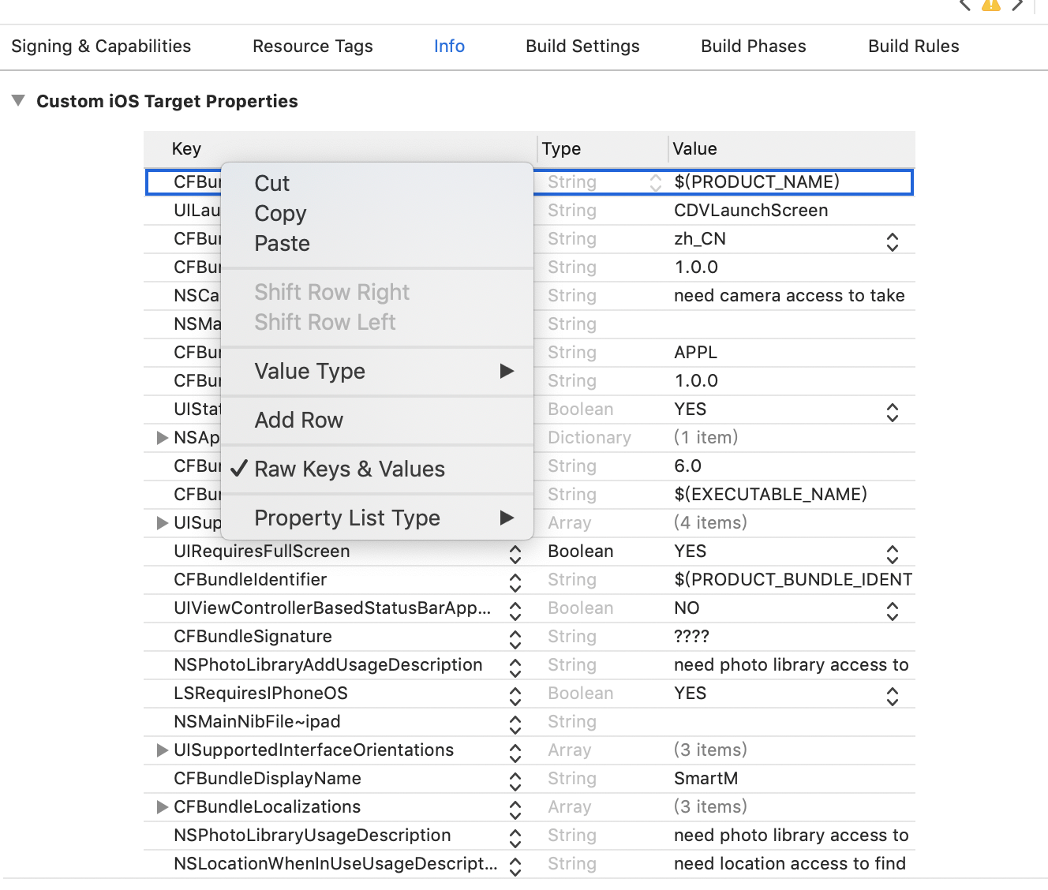Choose Copy in the context menu
1048x890 pixels.
pyautogui.click(x=280, y=213)
